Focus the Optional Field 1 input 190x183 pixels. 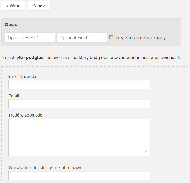point(30,38)
